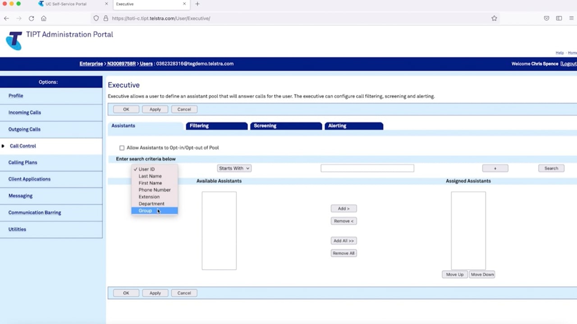Viewport: 577px width, 324px height.
Task: Click the Add All >> button
Action: [343, 241]
